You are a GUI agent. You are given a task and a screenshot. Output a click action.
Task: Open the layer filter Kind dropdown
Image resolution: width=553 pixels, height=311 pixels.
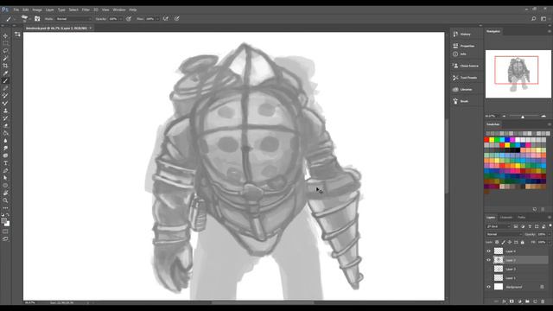point(498,226)
